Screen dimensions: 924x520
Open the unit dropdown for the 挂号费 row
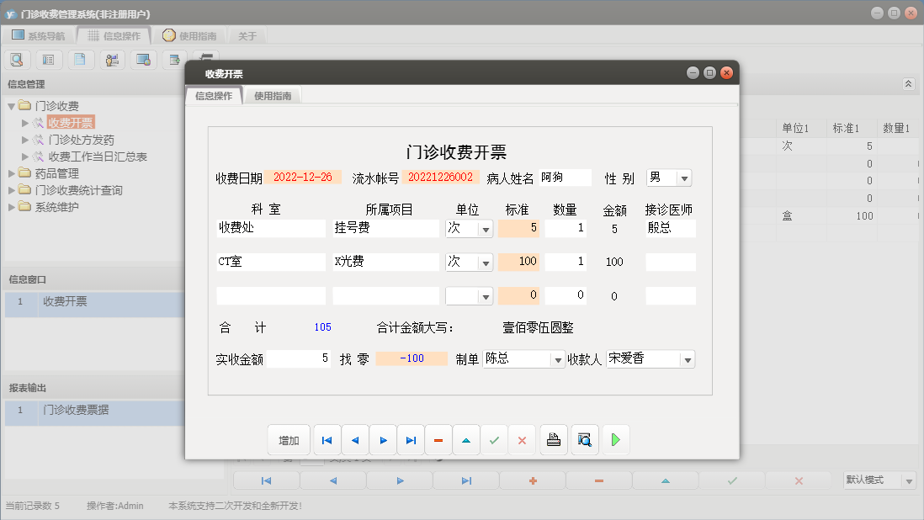[485, 230]
